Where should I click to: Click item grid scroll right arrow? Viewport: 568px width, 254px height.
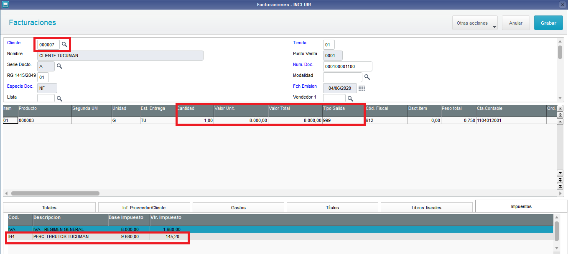[x=561, y=194]
